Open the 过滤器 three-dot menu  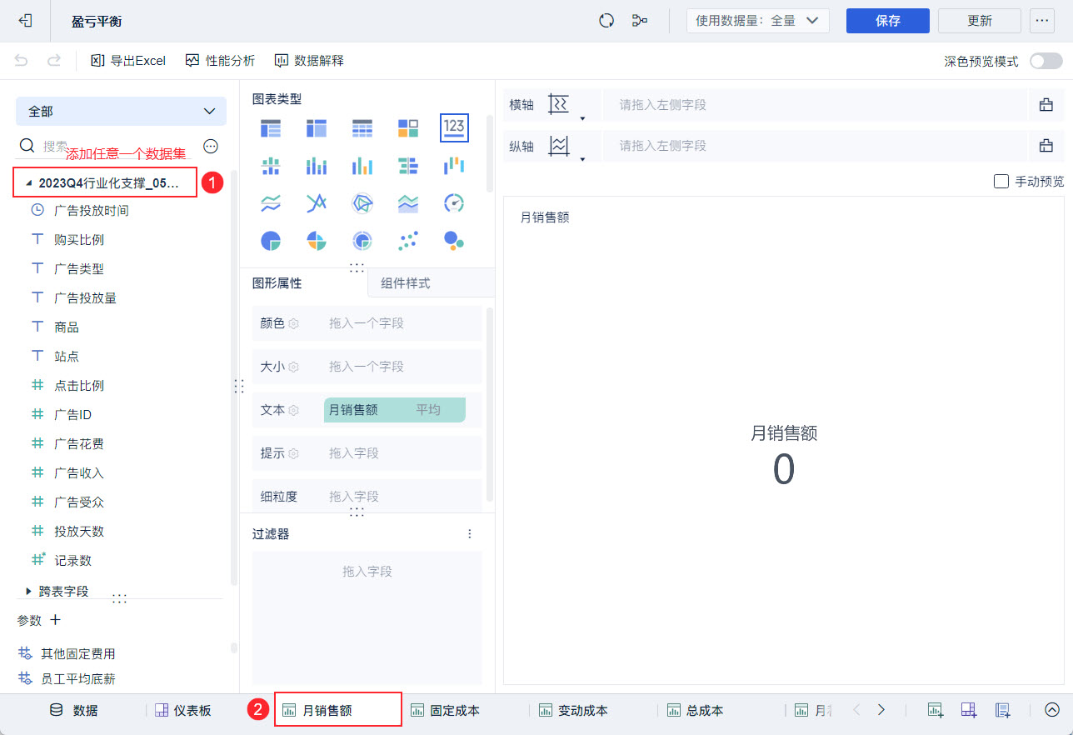point(470,534)
